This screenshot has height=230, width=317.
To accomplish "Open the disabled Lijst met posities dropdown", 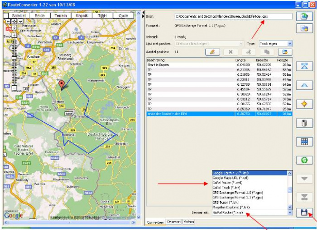I will click(x=209, y=43).
